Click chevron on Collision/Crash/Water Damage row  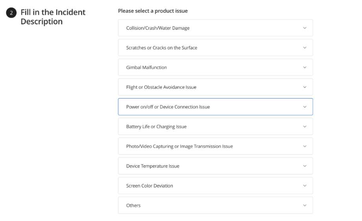(305, 28)
